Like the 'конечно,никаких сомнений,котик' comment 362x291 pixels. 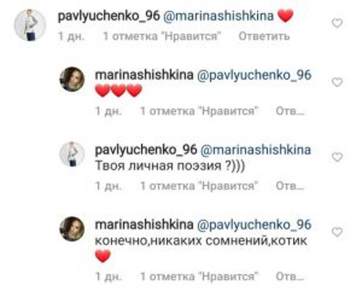click(337, 232)
